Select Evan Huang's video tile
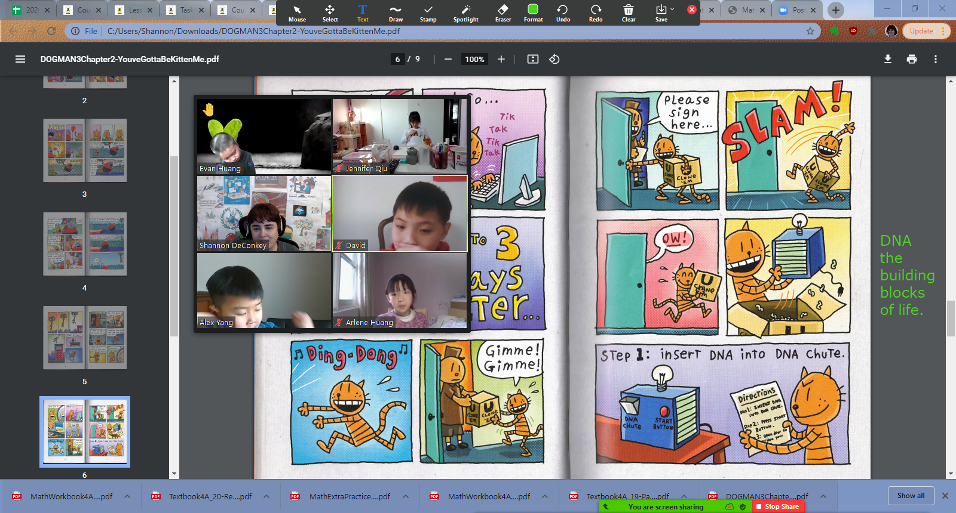 [x=264, y=136]
